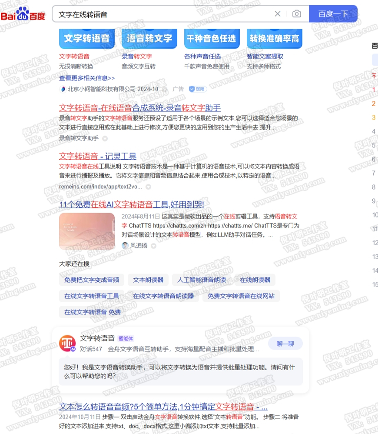Click the 百度一下 search button
Image resolution: width=378 pixels, height=434 pixels.
coord(333,14)
